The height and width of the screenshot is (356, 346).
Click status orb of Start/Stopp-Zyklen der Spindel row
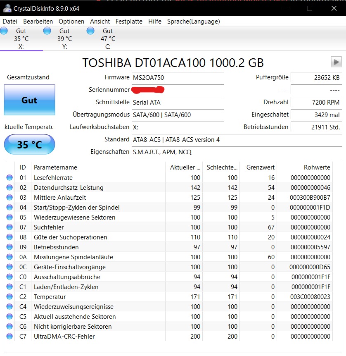click(9, 207)
